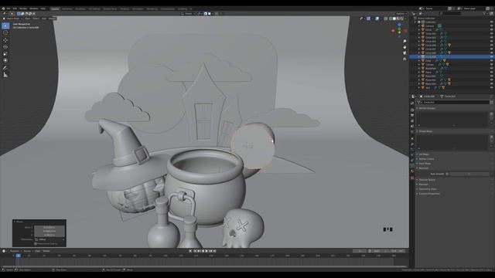Viewport: 495px width, 278px height.
Task: Add a vertex group with plus button
Action: click(x=491, y=114)
